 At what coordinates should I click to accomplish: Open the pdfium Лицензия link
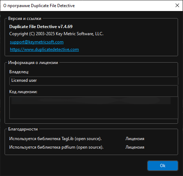pos(135,147)
